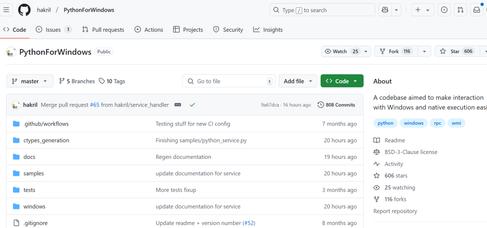Open the fork options dropdown arrow

pos(424,51)
